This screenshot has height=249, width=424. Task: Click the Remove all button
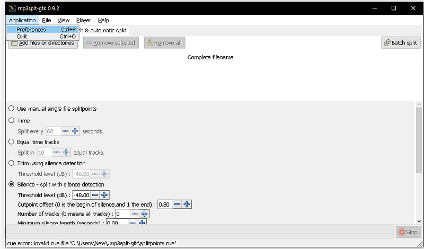click(x=164, y=43)
